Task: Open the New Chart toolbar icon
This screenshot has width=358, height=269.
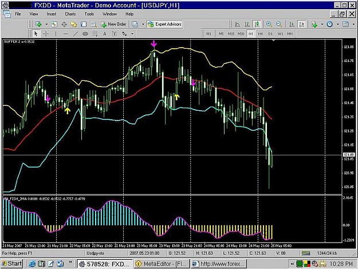Action: point(38,24)
